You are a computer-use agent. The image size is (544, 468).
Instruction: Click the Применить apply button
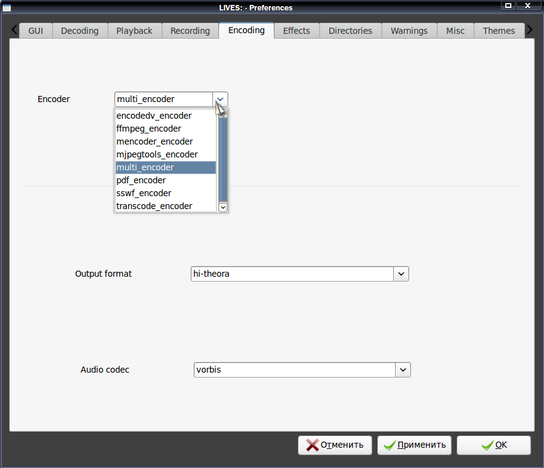coord(414,445)
